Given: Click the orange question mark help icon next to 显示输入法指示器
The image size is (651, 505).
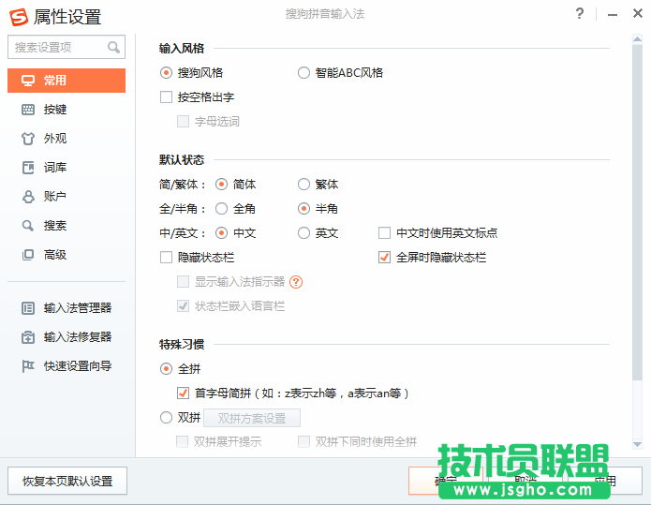Looking at the screenshot, I should [296, 282].
